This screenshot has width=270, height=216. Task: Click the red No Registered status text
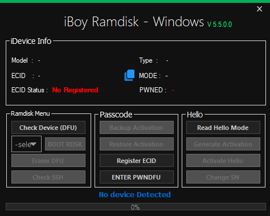coord(75,90)
